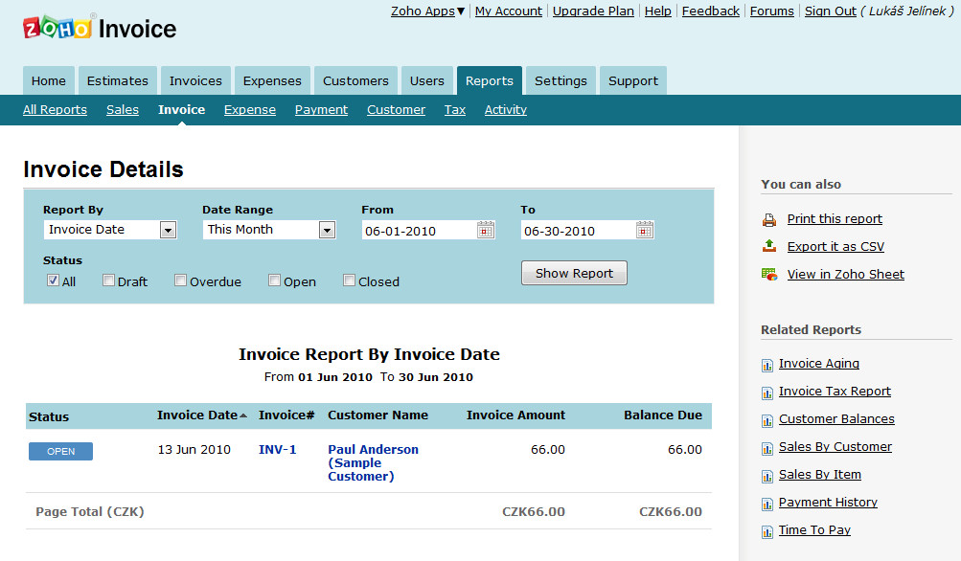
Task: Click the report icon next to Invoice Tax Report
Action: click(x=767, y=393)
